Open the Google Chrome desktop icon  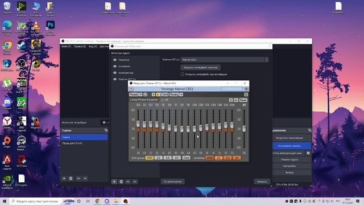pyautogui.click(x=7, y=47)
